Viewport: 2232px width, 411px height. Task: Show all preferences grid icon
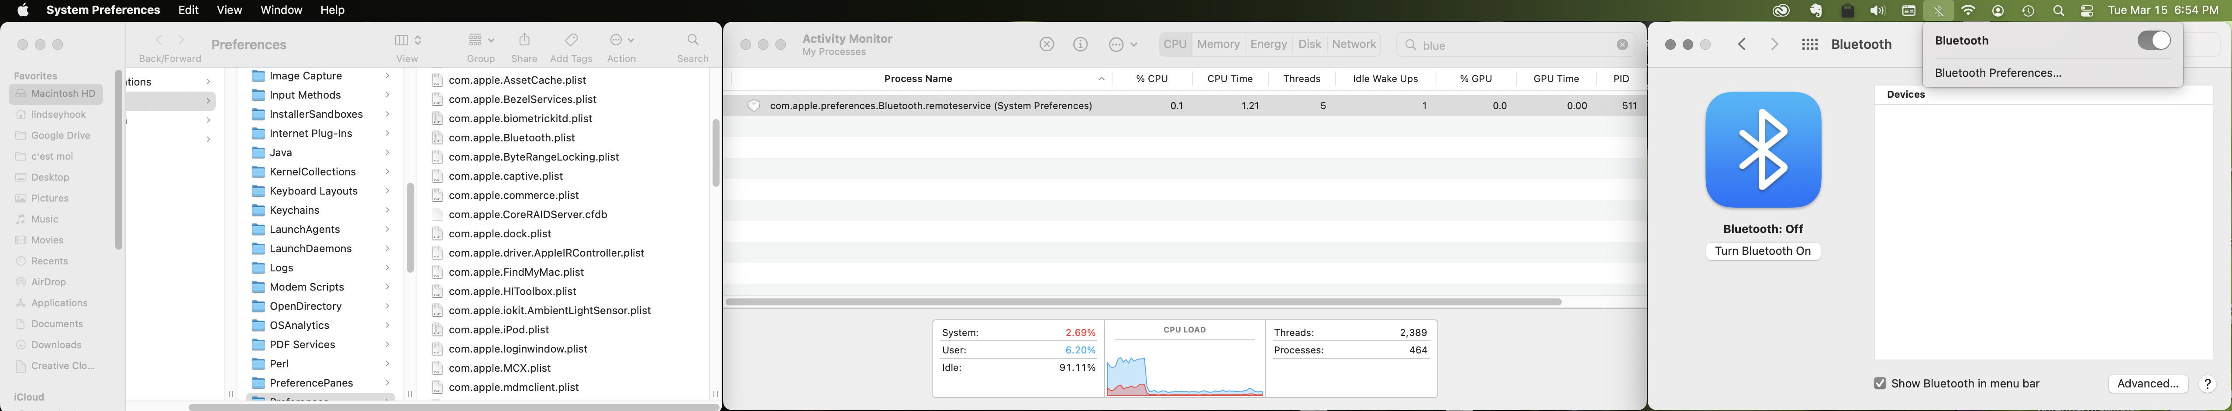coord(1810,44)
